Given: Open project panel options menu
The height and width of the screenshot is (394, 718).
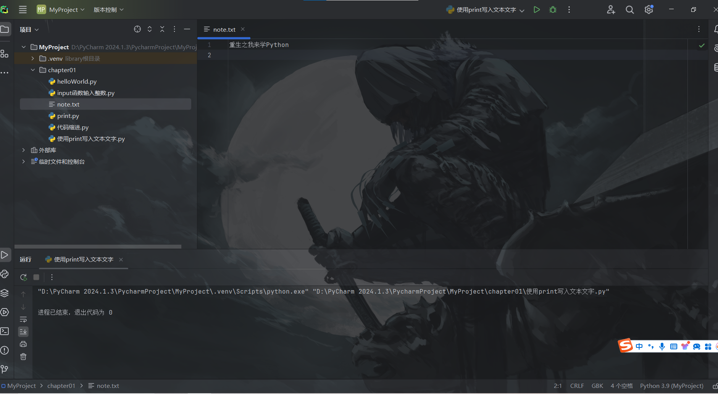Looking at the screenshot, I should [174, 29].
